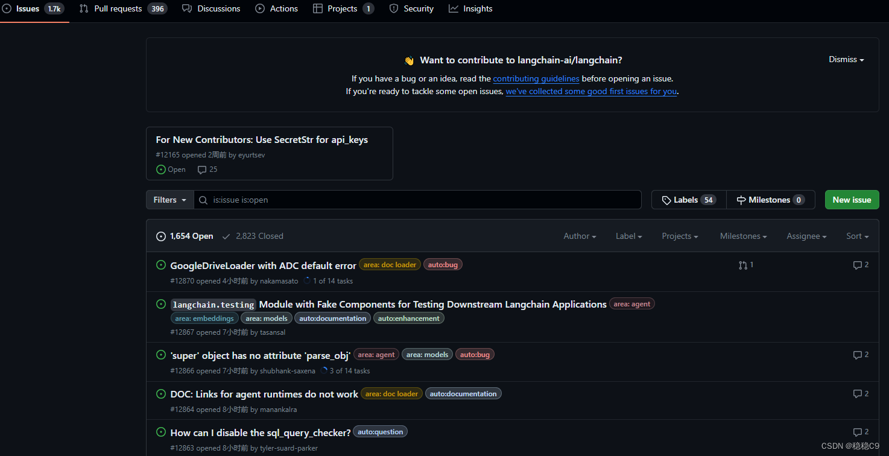Open issue GoogleDriveLoader with ADC default error
This screenshot has height=456, width=889.
[x=263, y=265]
